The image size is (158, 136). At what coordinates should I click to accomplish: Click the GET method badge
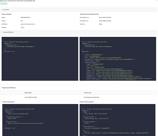[x=23, y=27]
